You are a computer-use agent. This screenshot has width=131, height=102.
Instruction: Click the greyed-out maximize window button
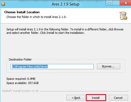pos(117,3)
